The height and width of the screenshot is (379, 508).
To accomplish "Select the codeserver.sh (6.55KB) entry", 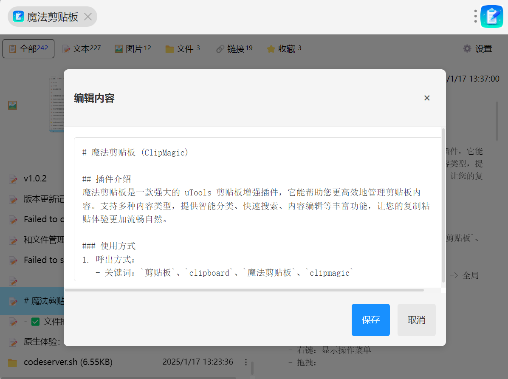I will tap(68, 362).
